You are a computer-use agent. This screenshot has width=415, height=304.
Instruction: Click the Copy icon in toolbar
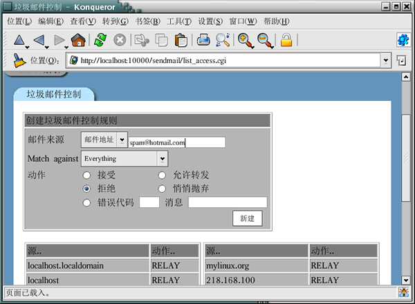pos(161,41)
